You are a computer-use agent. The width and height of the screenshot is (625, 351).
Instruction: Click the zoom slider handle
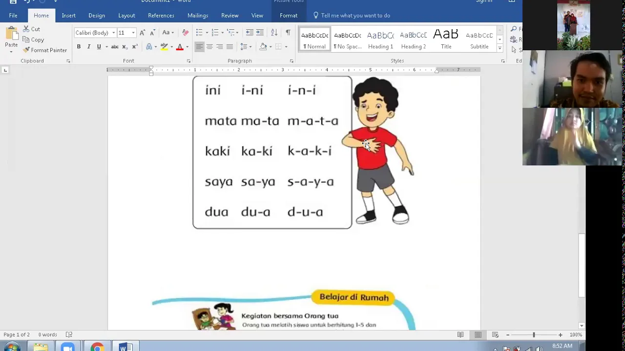[534, 335]
